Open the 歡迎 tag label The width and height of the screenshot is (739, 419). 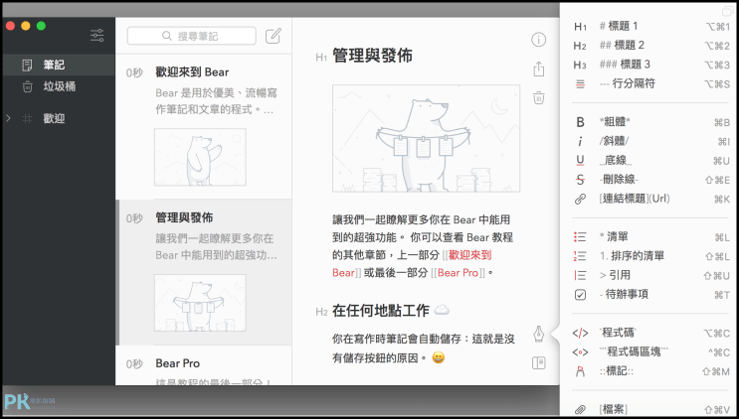[54, 118]
